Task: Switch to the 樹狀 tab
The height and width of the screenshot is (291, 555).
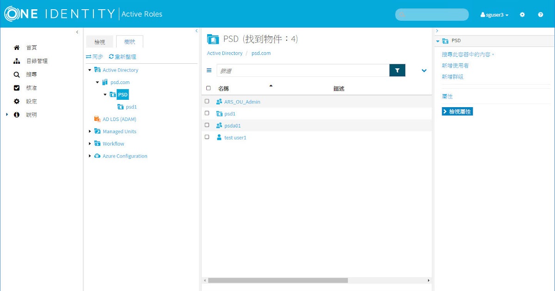Action: pyautogui.click(x=130, y=41)
